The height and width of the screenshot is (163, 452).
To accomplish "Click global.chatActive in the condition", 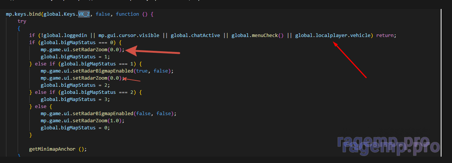I will pos(195,36).
